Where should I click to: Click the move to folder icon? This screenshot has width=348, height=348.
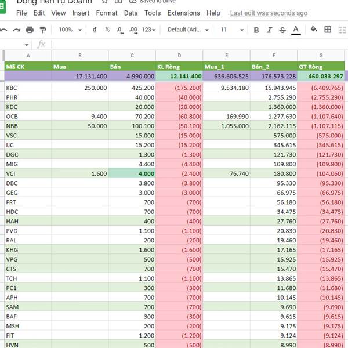click(118, 2)
